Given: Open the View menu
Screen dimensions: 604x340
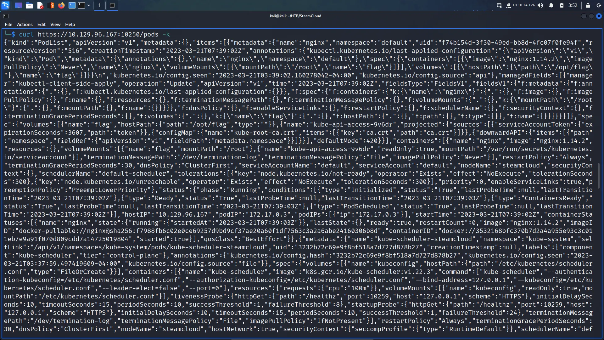Looking at the screenshot, I should click(55, 25).
